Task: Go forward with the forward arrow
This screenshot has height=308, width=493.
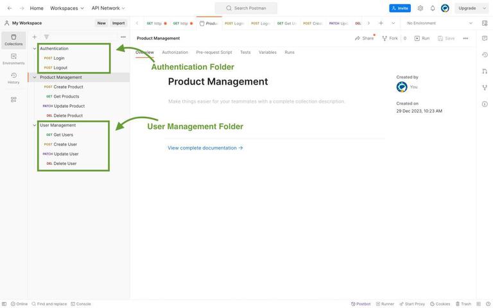Action: click(22, 8)
